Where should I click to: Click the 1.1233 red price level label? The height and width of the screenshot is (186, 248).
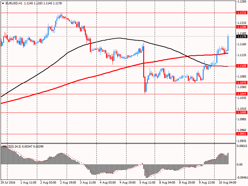coord(242,13)
